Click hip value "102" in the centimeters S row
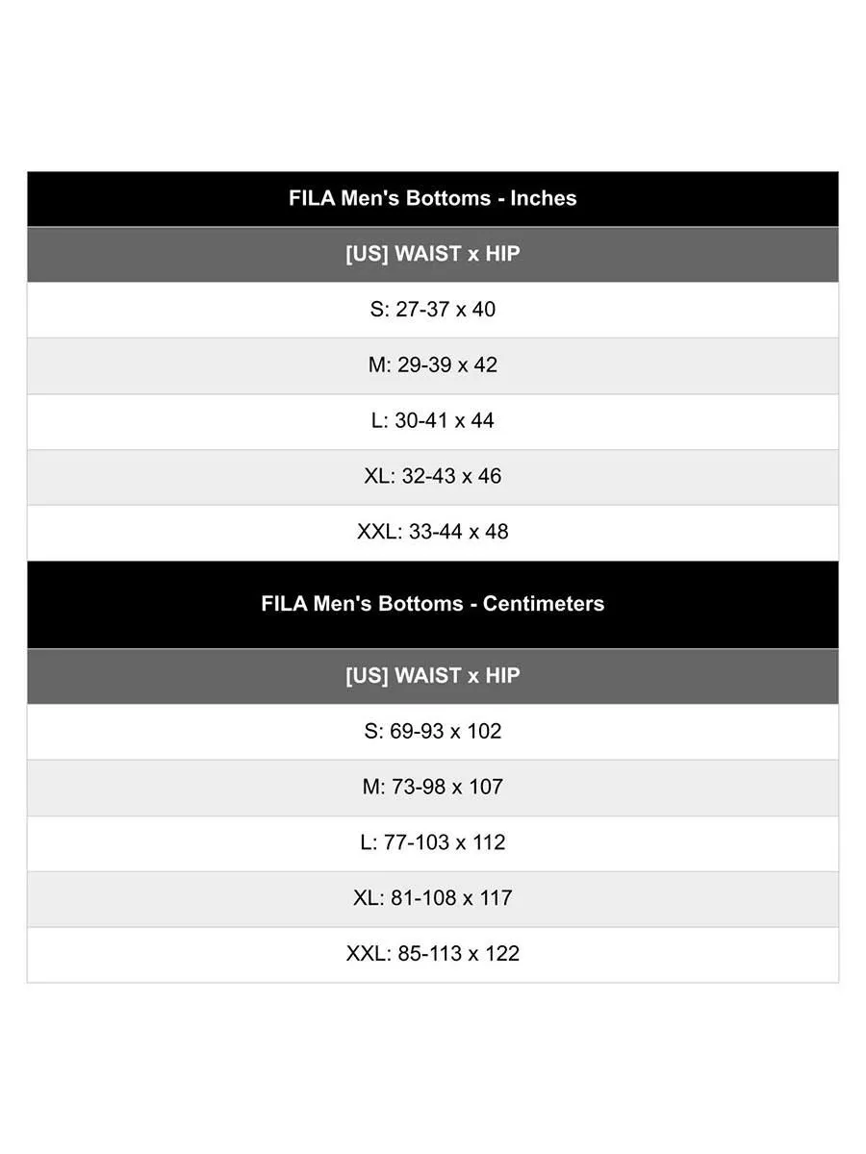 point(484,732)
